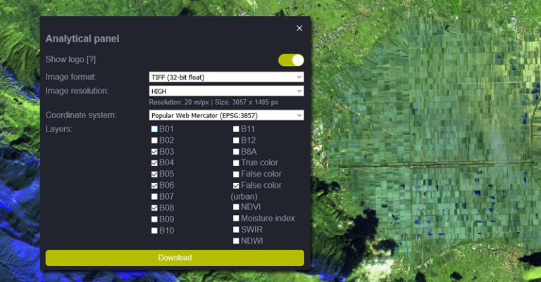Toggle the Show logo switch
This screenshot has height=282, width=541.
tap(291, 60)
